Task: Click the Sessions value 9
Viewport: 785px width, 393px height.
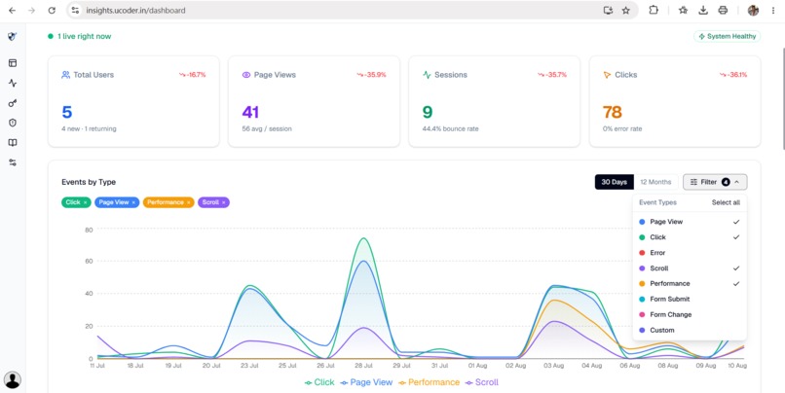Action: pyautogui.click(x=427, y=112)
